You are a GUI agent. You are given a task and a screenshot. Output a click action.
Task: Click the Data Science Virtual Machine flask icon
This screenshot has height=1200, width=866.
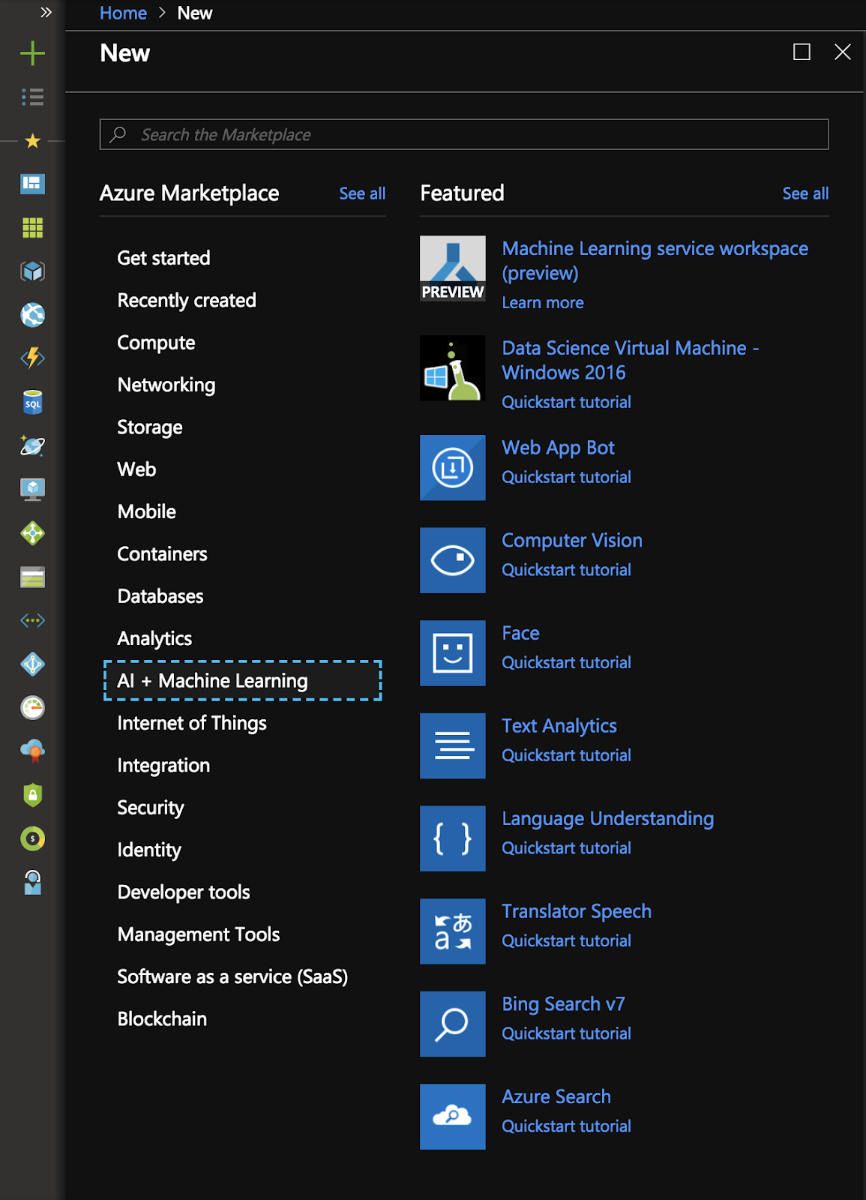452,368
